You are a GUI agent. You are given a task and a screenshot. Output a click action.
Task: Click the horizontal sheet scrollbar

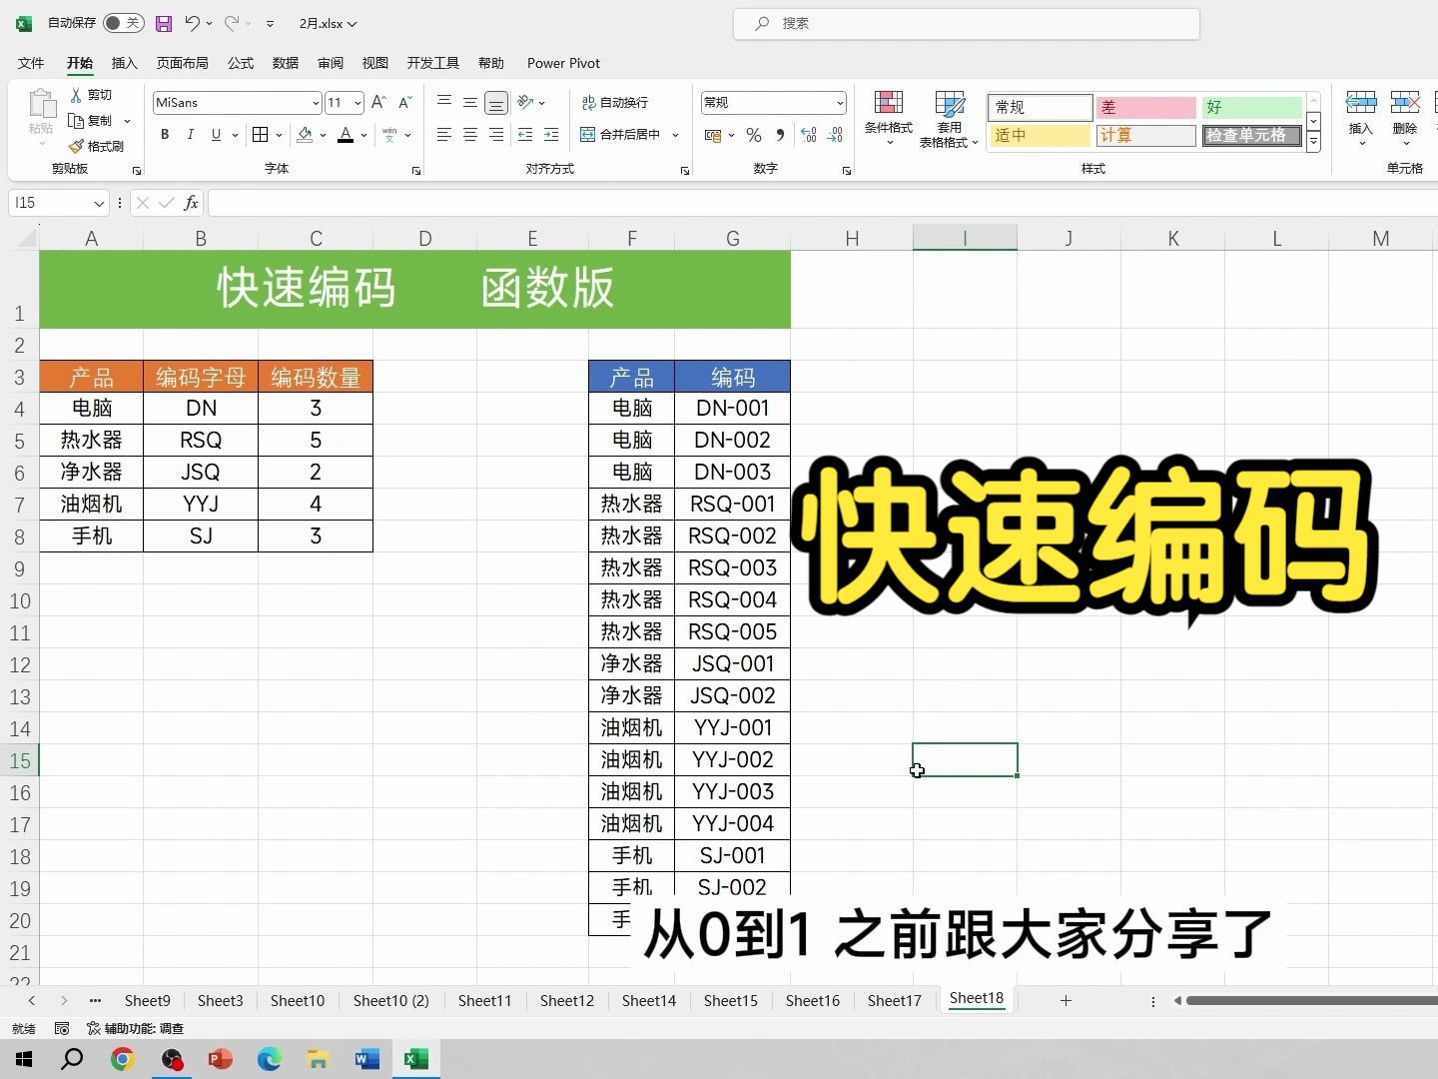(1310, 1000)
